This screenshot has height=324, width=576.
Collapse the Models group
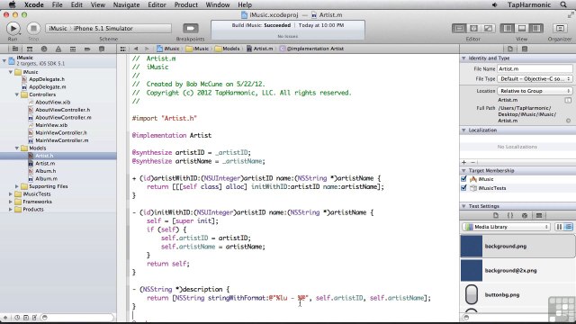[x=17, y=148]
